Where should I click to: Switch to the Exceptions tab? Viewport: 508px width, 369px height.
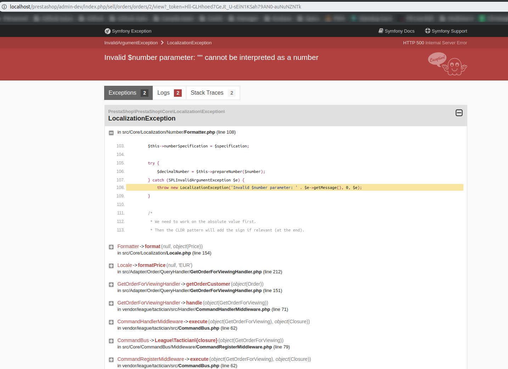click(x=128, y=93)
